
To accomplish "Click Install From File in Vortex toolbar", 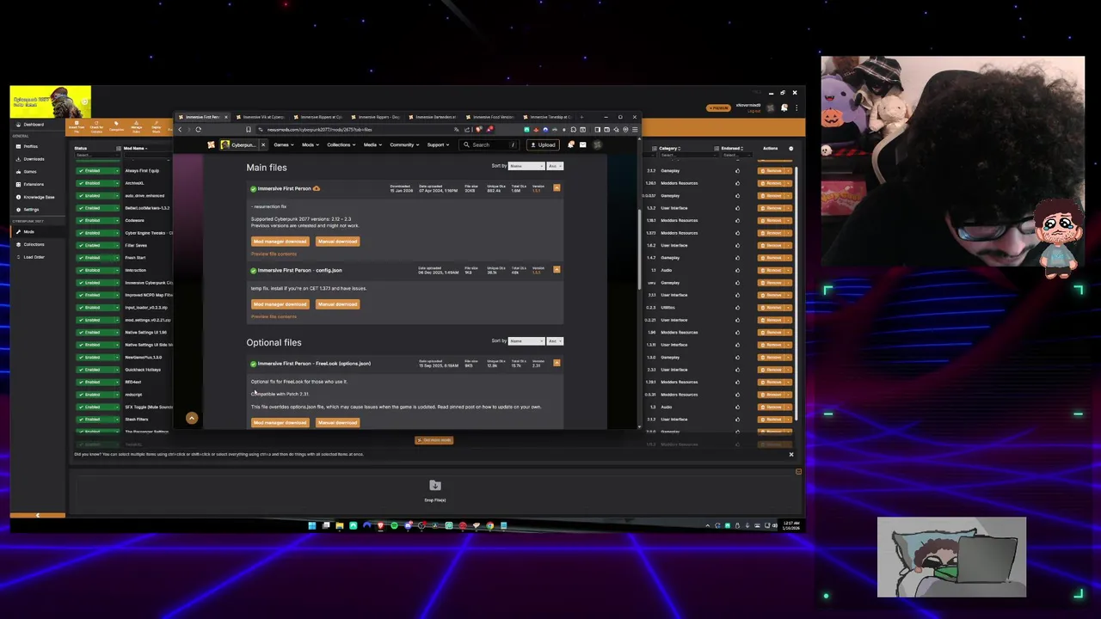I will pyautogui.click(x=77, y=128).
